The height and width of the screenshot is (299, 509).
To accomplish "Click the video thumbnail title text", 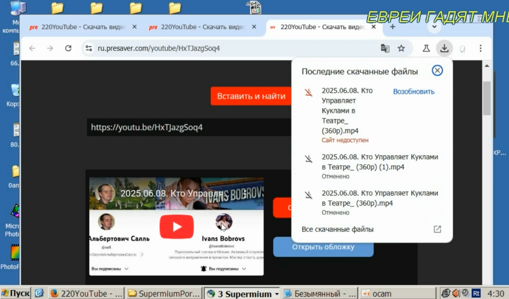I will point(174,193).
